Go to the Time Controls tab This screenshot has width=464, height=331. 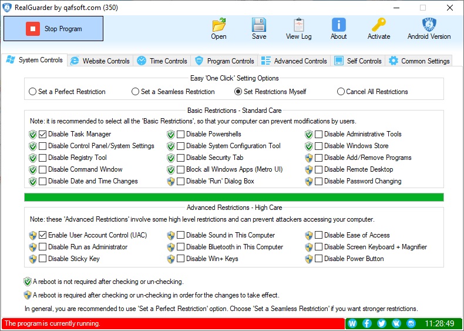pos(163,61)
